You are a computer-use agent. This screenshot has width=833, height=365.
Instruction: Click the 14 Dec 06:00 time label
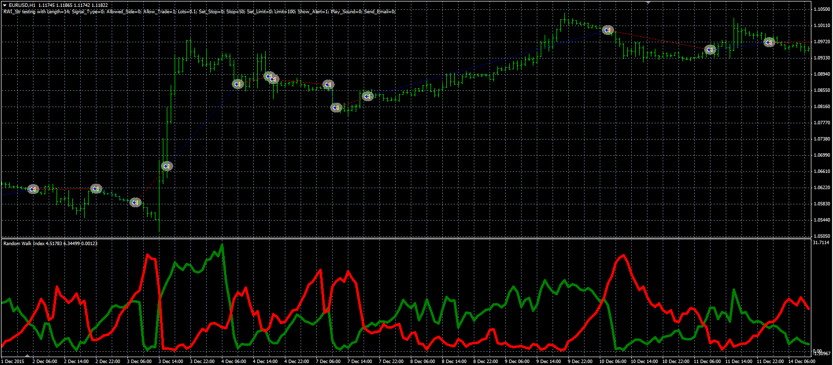coord(802,362)
